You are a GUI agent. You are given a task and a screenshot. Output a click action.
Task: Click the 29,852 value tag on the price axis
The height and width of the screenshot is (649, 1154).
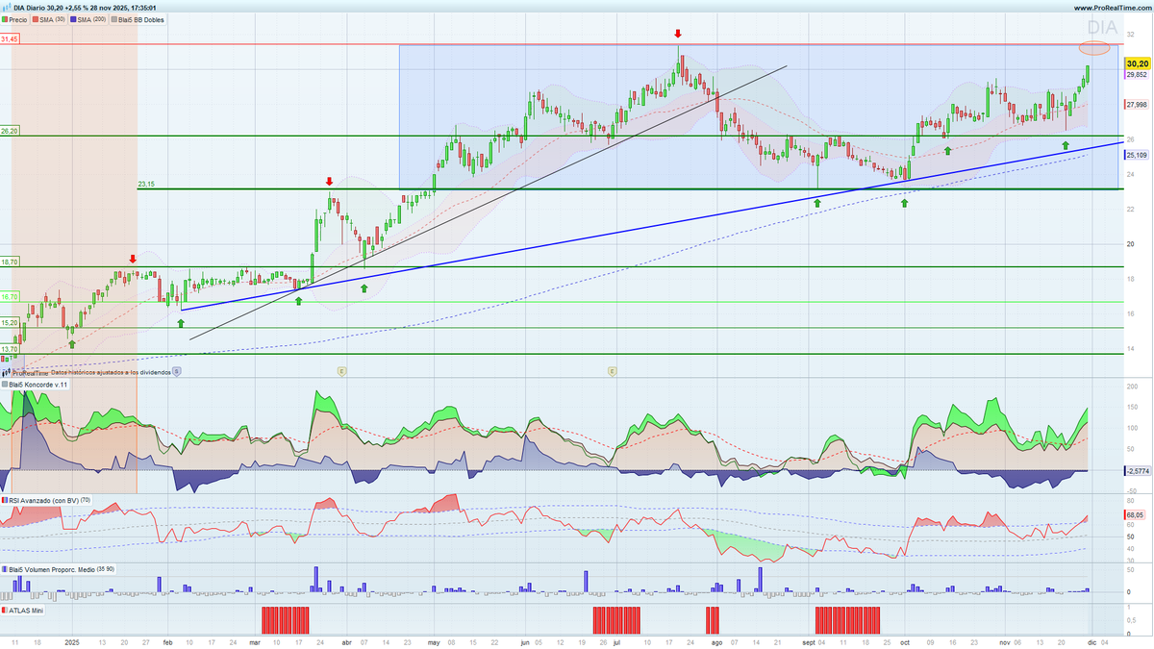pyautogui.click(x=1137, y=74)
